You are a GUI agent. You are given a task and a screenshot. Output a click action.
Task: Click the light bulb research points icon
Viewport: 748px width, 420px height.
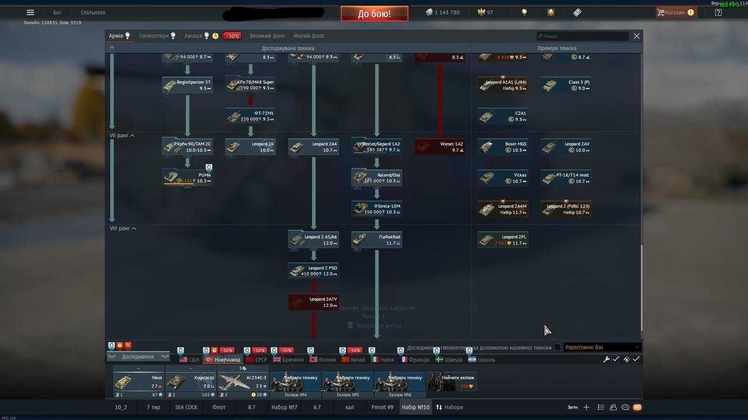524,12
